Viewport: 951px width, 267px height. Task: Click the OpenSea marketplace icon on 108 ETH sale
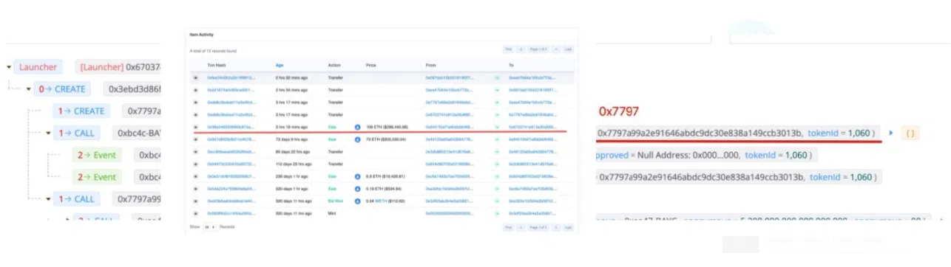(x=358, y=128)
